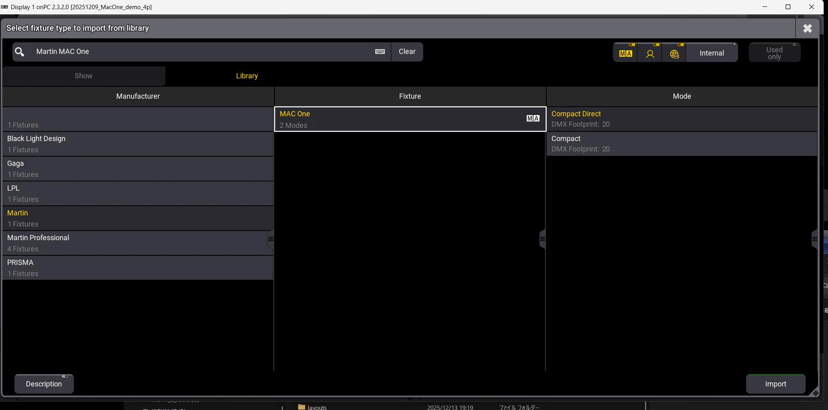Select the MAC One fixture

[x=410, y=119]
